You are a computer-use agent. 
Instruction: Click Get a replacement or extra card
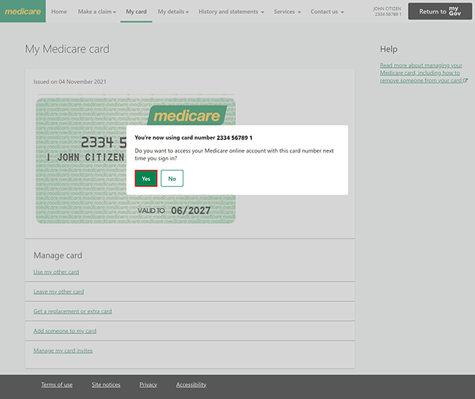point(72,311)
